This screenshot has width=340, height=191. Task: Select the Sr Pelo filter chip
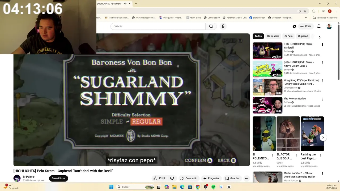[288, 36]
